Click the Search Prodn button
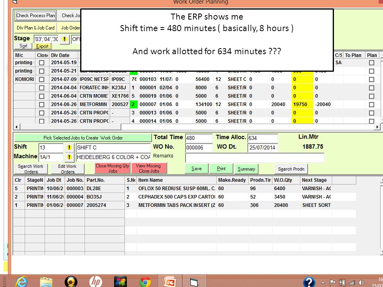The width and height of the screenshot is (383, 287). click(291, 169)
